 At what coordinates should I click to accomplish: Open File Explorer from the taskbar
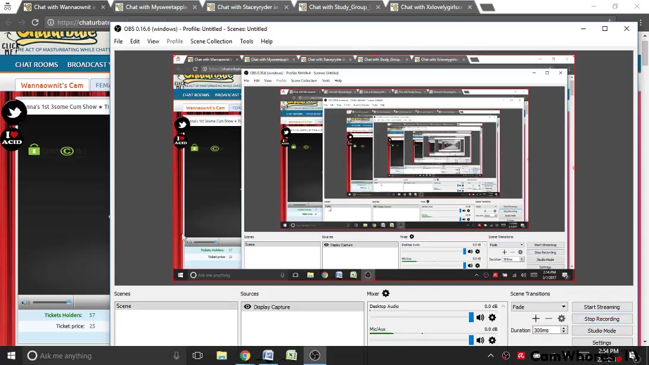click(x=222, y=355)
